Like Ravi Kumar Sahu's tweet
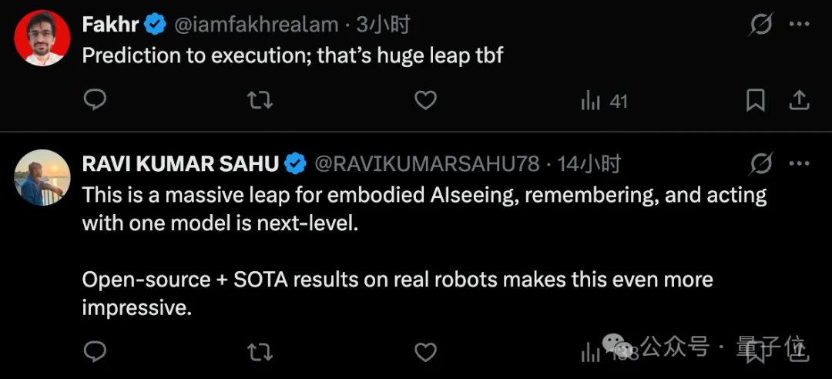This screenshot has height=379, width=832. (x=425, y=353)
